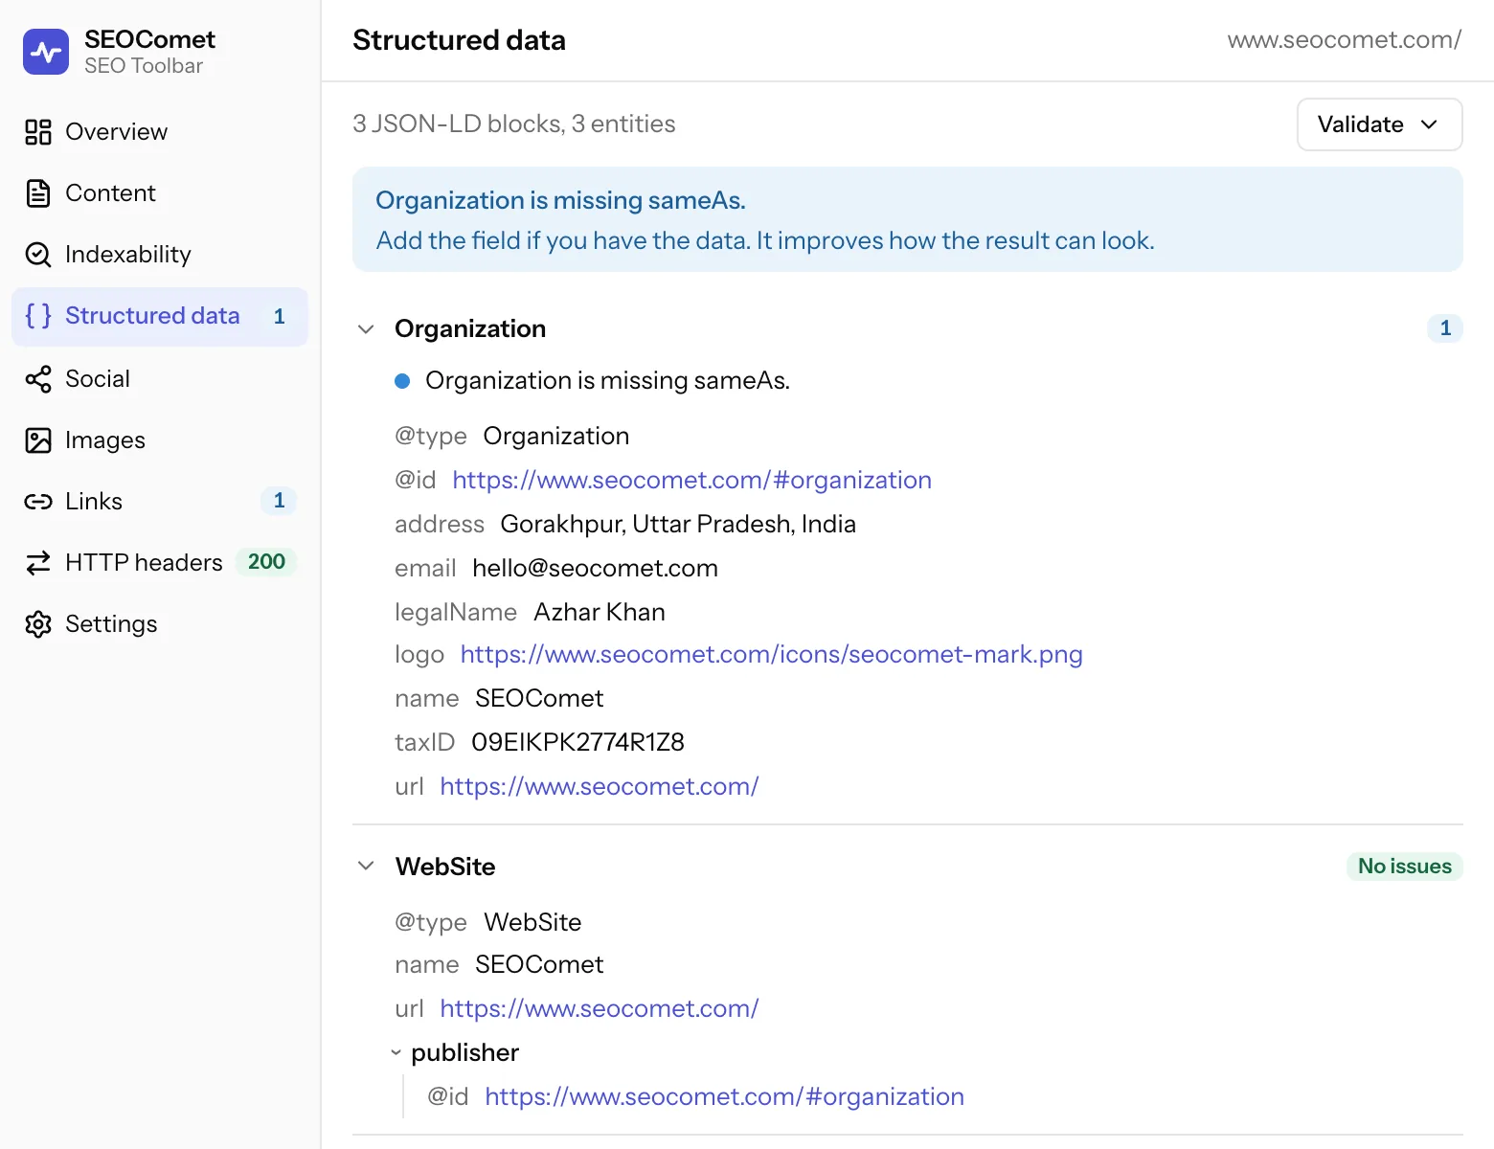This screenshot has height=1149, width=1494.
Task: Collapse the WebSite entity chevron
Action: pyautogui.click(x=366, y=867)
